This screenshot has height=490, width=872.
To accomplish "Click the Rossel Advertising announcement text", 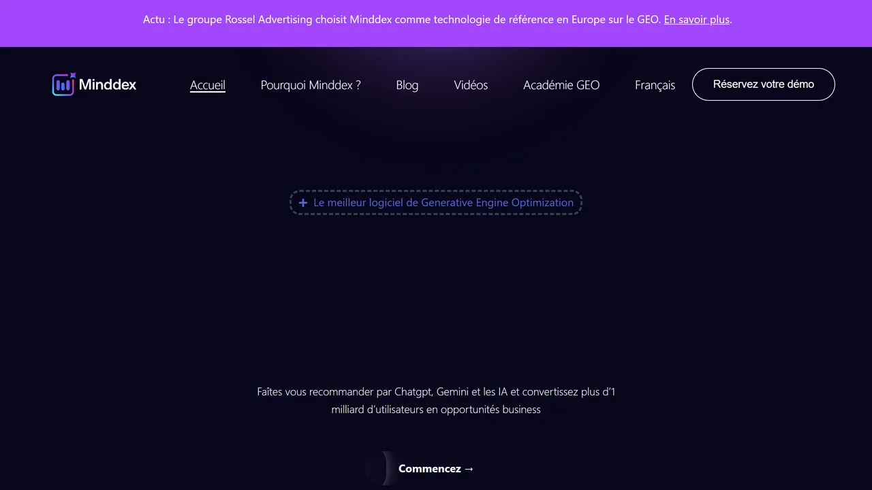I will pyautogui.click(x=437, y=20).
